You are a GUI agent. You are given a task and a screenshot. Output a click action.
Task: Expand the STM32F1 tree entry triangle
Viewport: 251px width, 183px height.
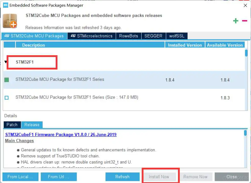(5, 62)
